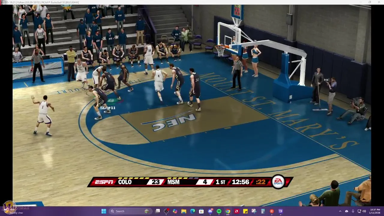Open Microsoft Store from the taskbar
The height and width of the screenshot is (216, 384).
coord(201,211)
